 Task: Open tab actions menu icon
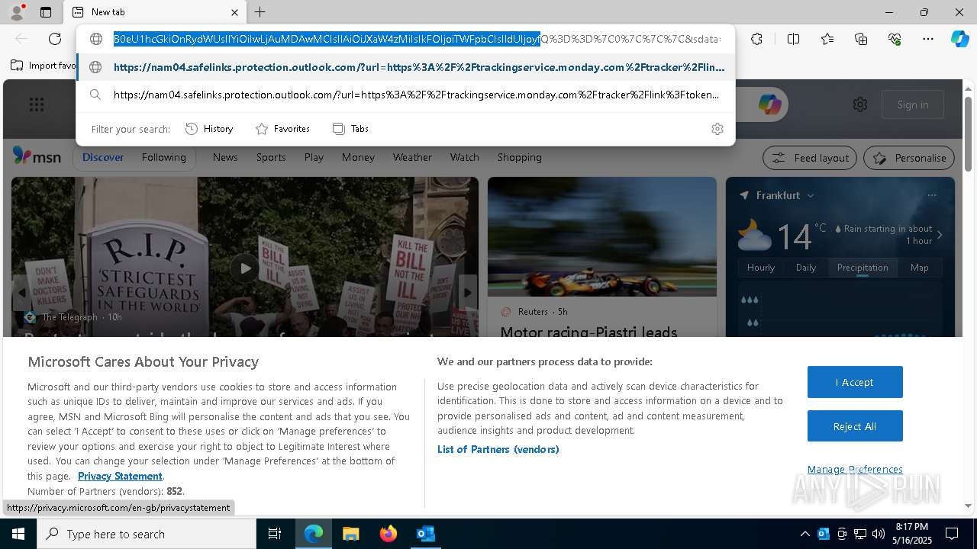click(x=46, y=12)
